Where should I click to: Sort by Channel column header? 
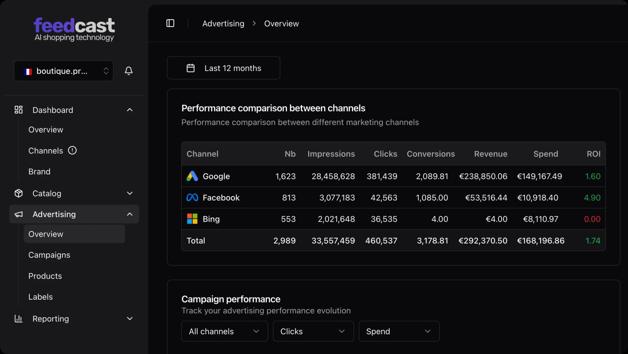point(202,154)
